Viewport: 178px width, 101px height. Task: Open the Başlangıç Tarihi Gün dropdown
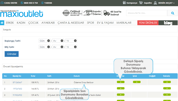(x=45, y=41)
